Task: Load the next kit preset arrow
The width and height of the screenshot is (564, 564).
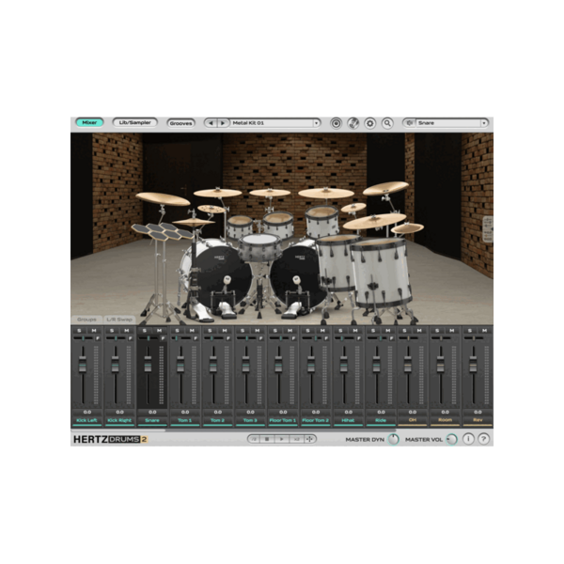Action: [x=223, y=123]
